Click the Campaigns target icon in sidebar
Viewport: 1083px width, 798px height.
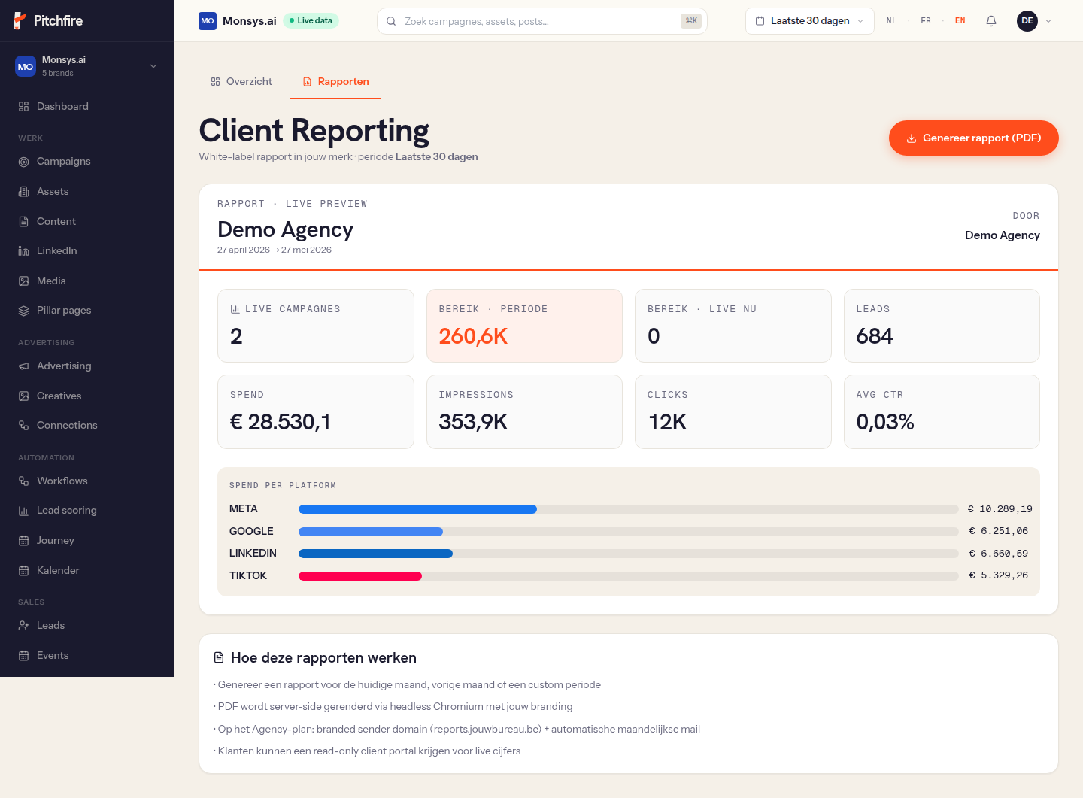pos(23,162)
